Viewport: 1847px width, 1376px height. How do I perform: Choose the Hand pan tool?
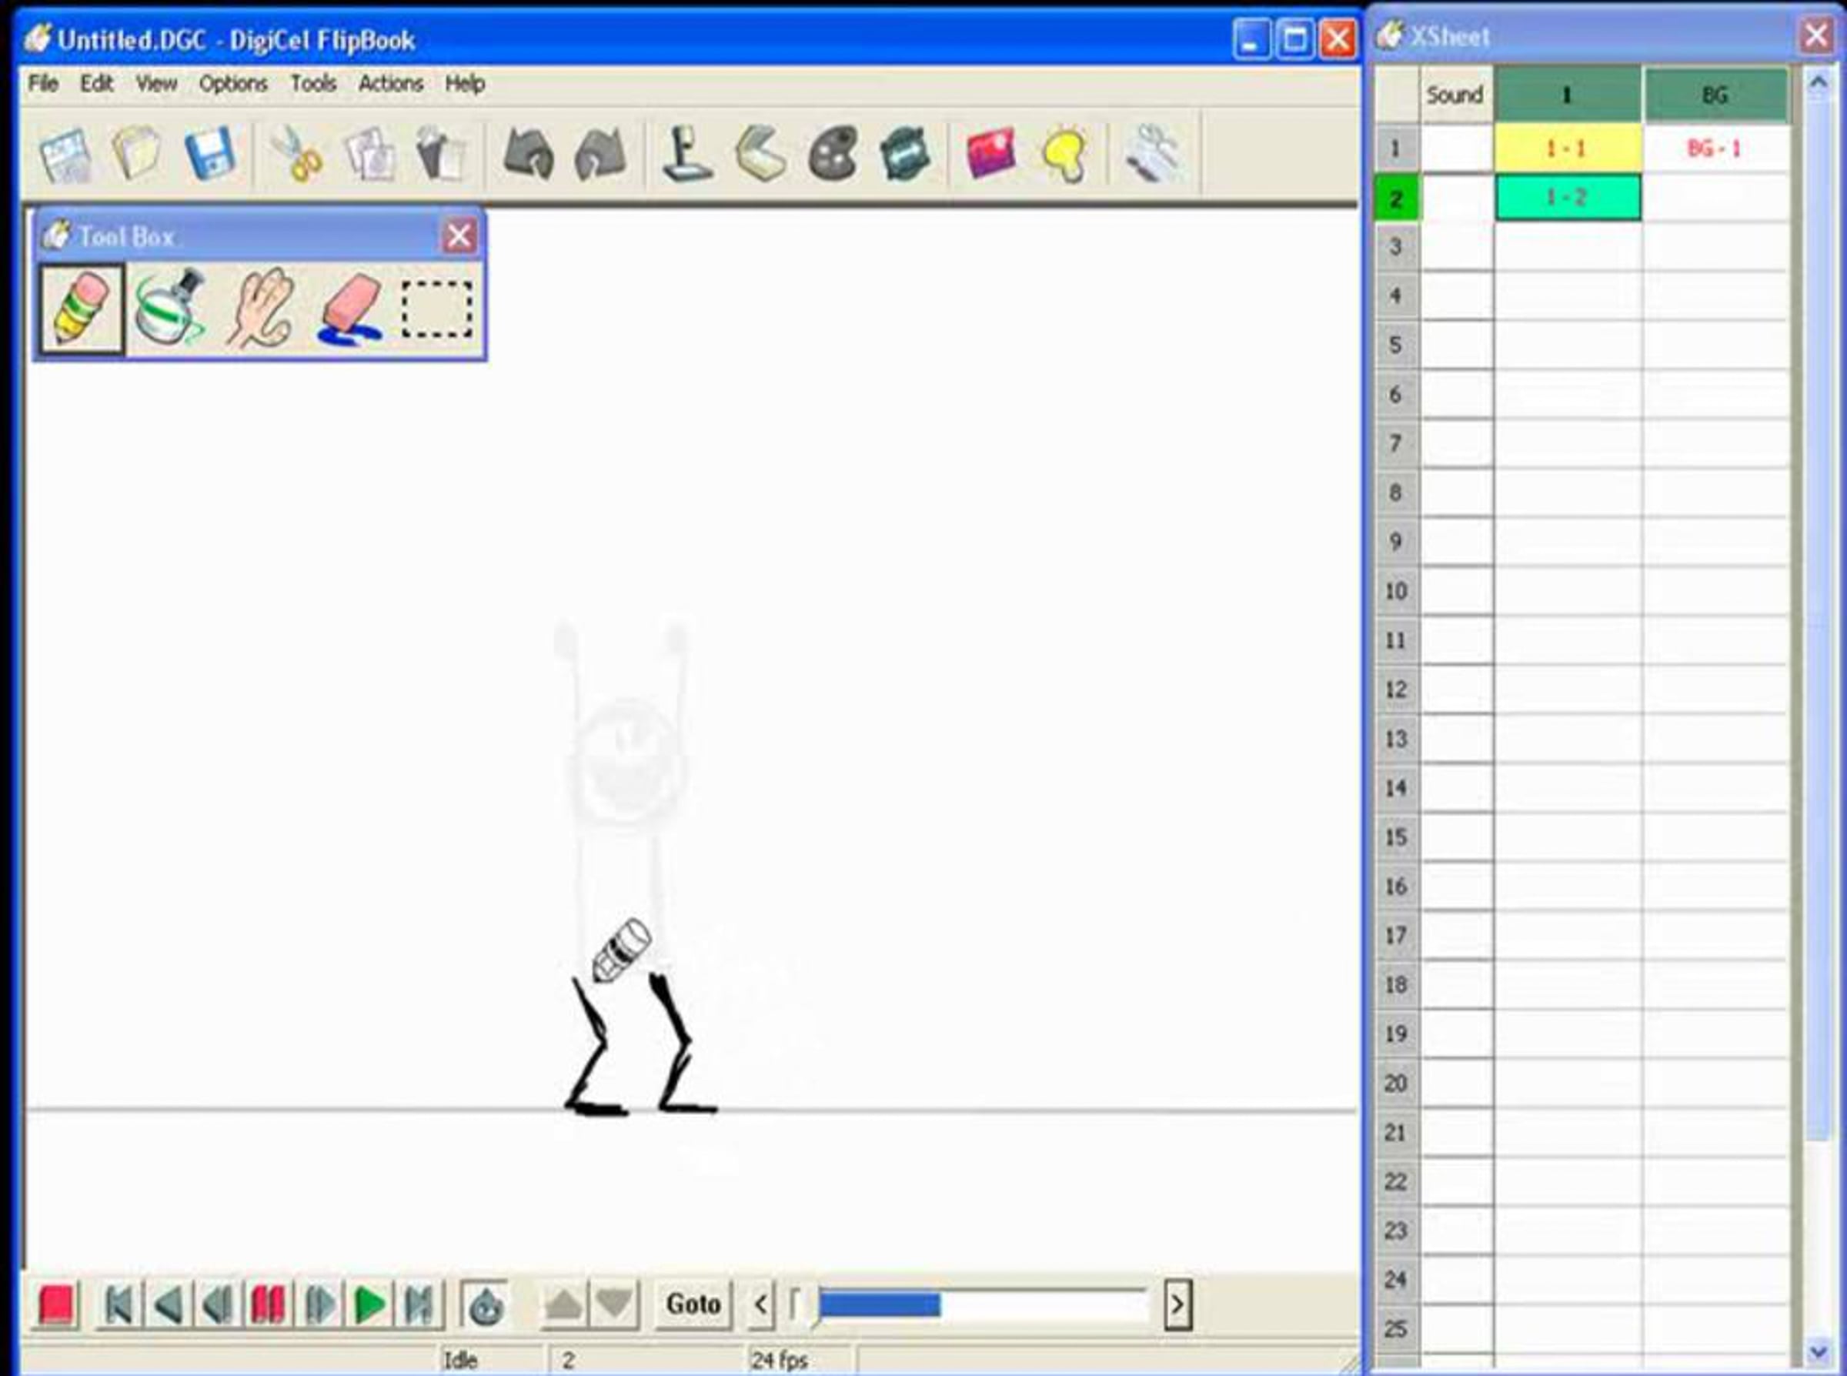pos(262,309)
